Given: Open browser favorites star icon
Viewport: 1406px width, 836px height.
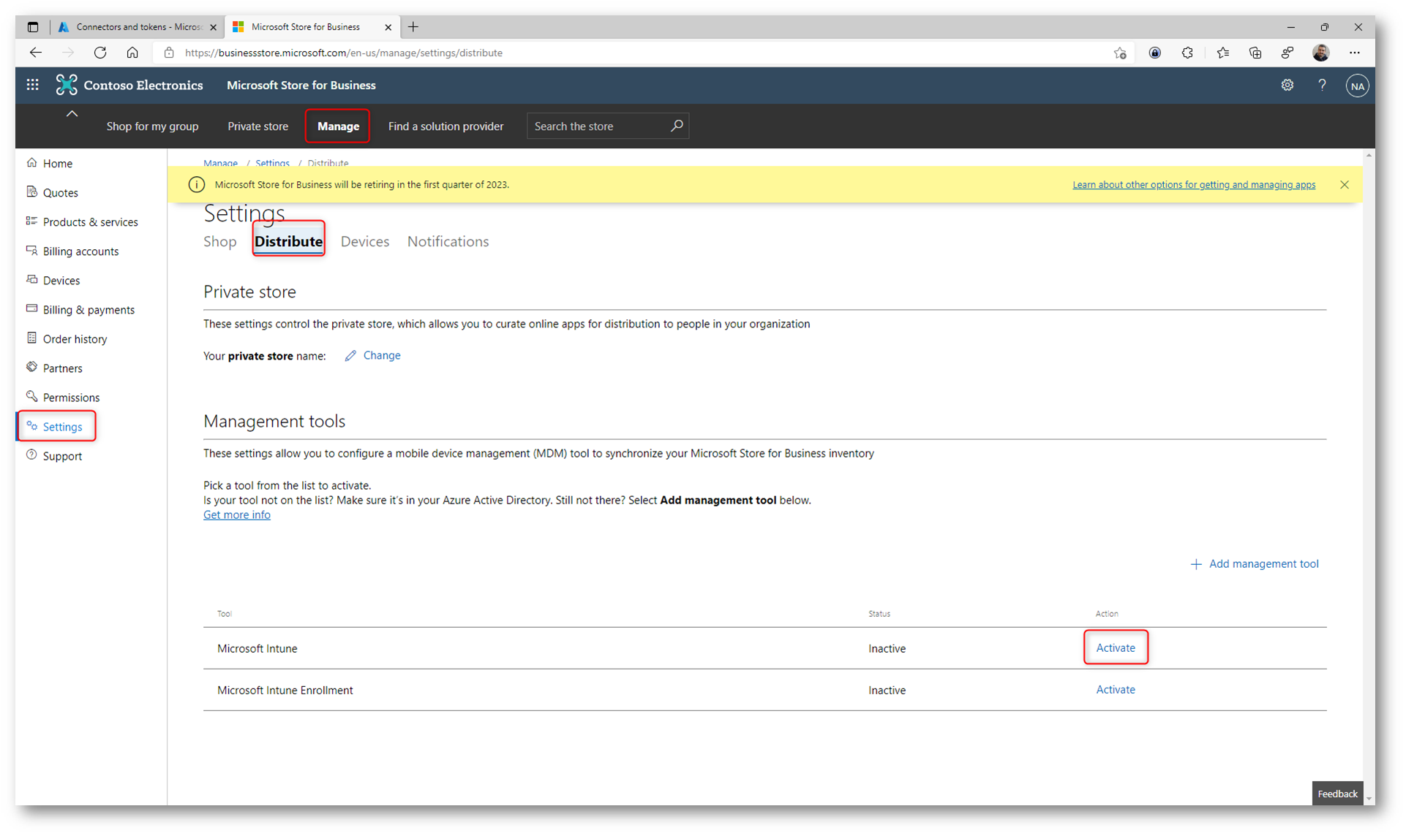Looking at the screenshot, I should point(1222,53).
